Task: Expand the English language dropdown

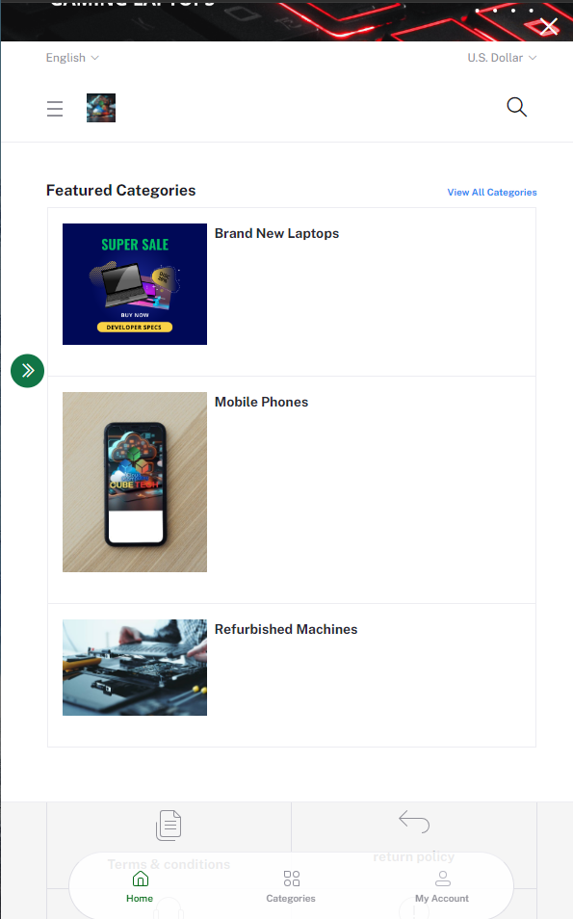Action: click(72, 58)
